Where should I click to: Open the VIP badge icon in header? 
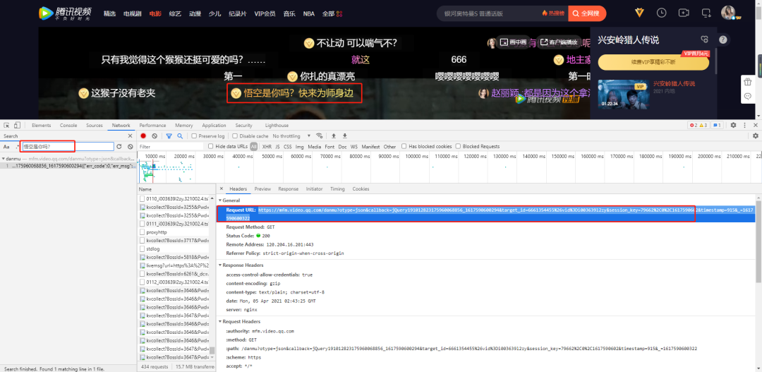coord(639,13)
